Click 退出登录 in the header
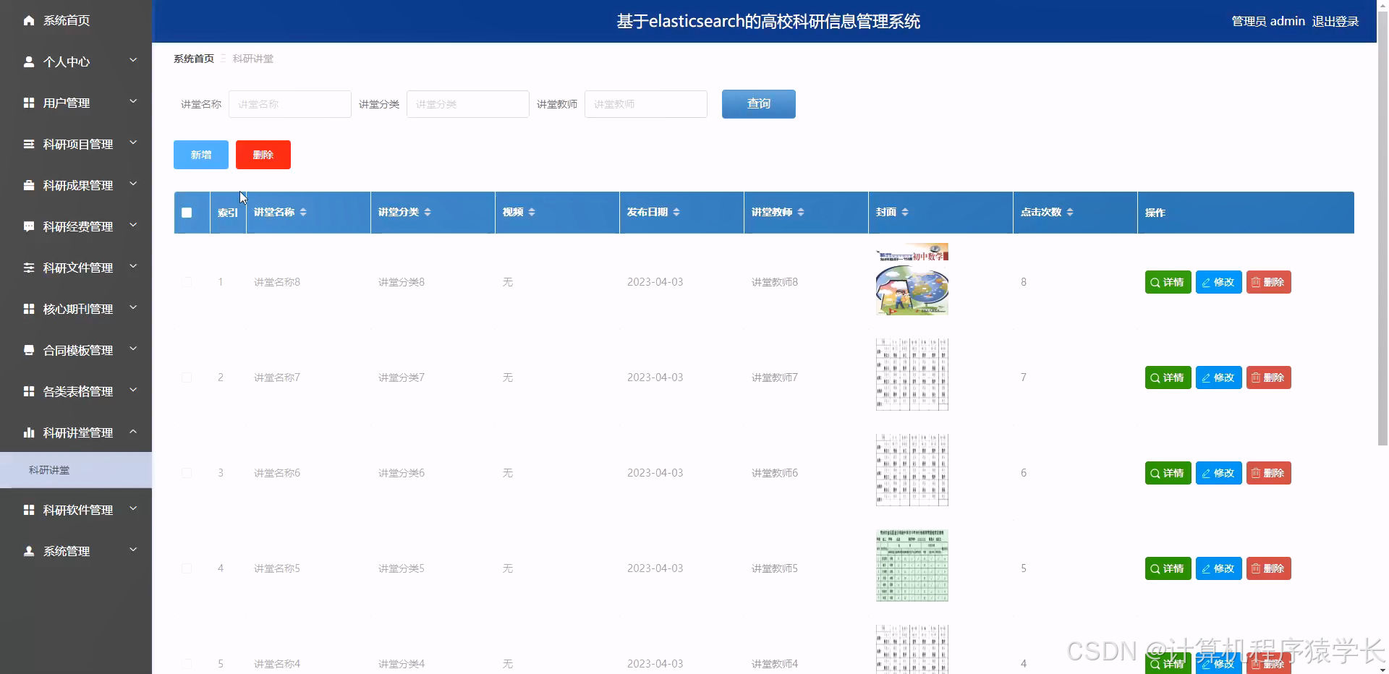Image resolution: width=1389 pixels, height=674 pixels. (1335, 21)
